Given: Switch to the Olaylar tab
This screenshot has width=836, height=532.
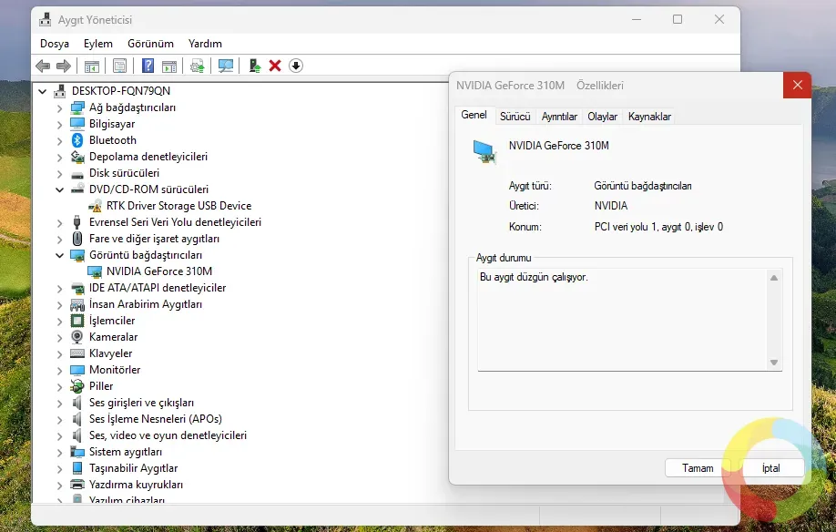Looking at the screenshot, I should (x=603, y=117).
